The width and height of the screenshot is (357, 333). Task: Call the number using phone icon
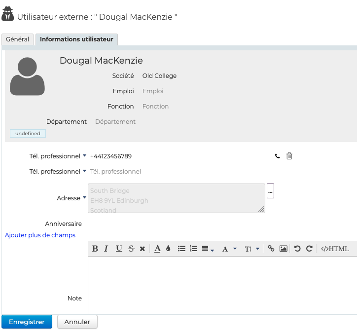point(277,156)
